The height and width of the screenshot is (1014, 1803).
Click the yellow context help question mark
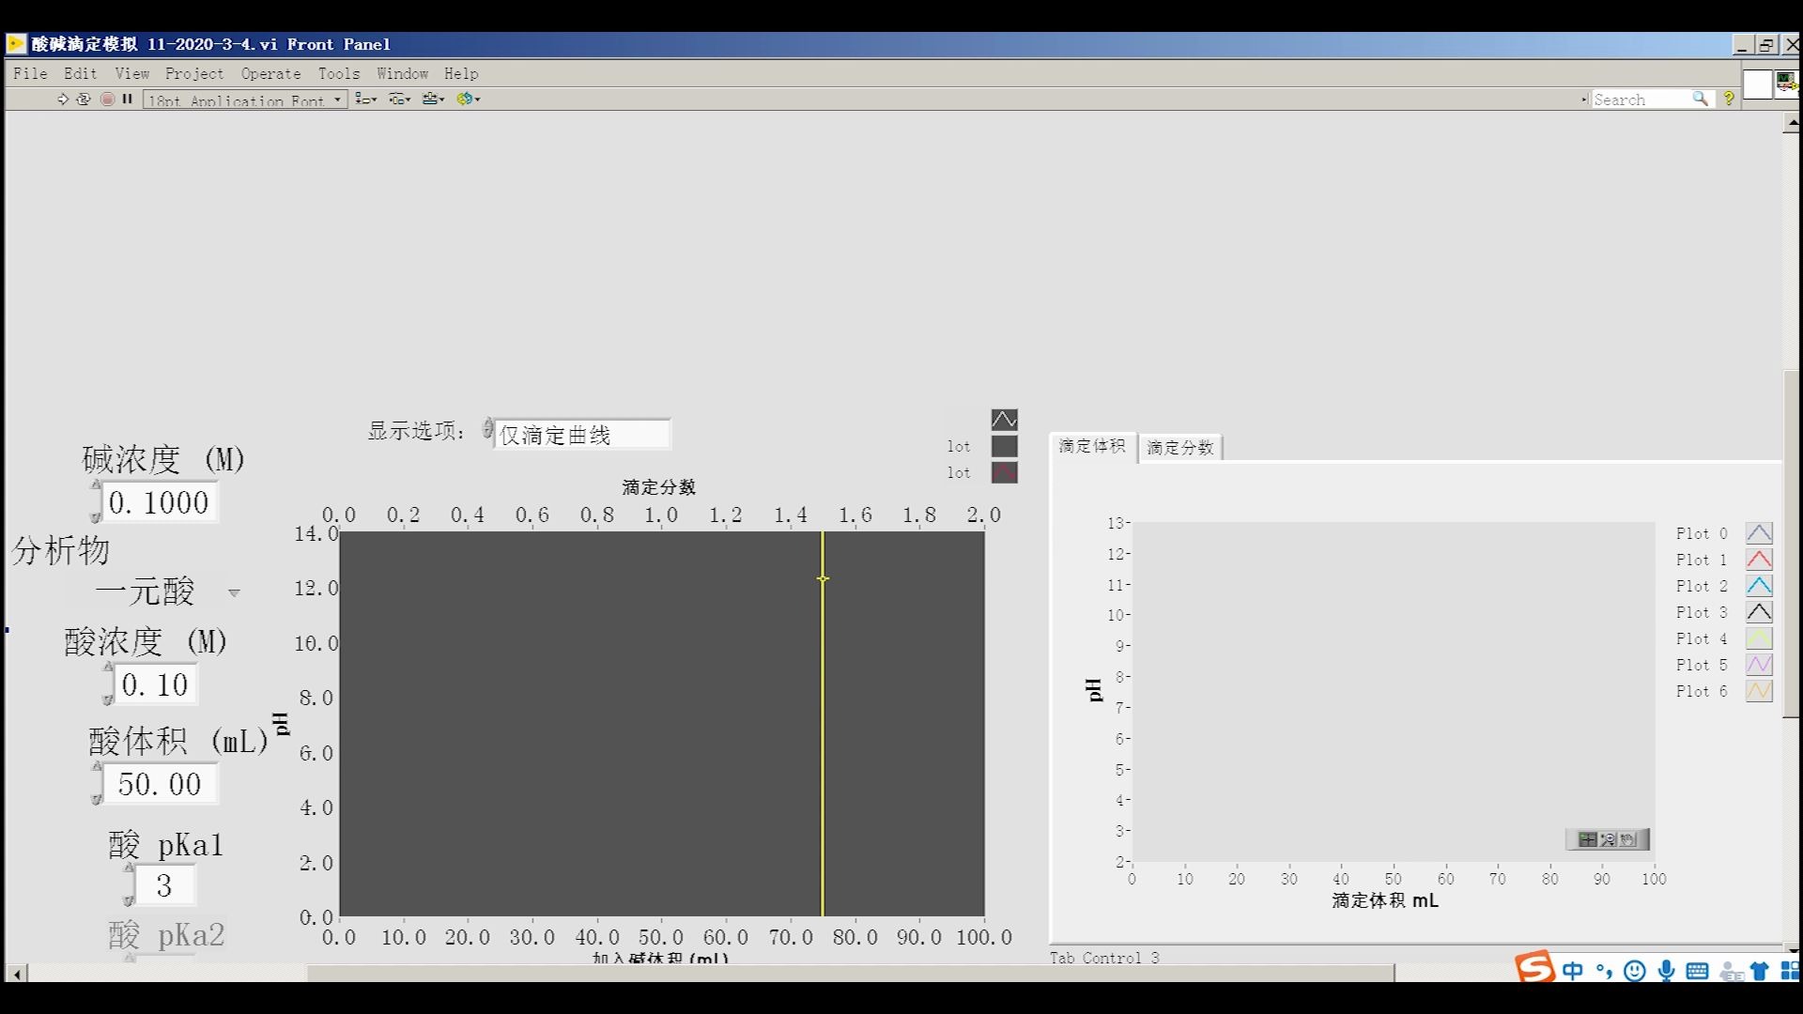click(1729, 99)
